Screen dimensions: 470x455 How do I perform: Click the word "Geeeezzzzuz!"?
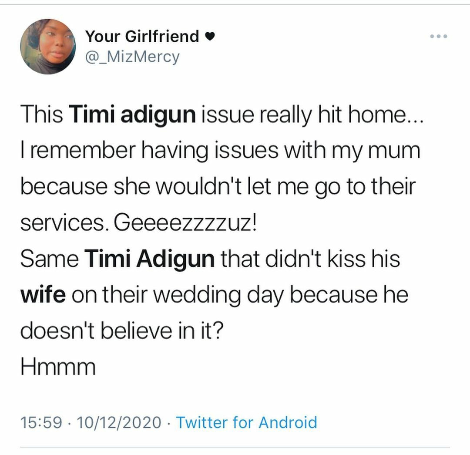(185, 223)
